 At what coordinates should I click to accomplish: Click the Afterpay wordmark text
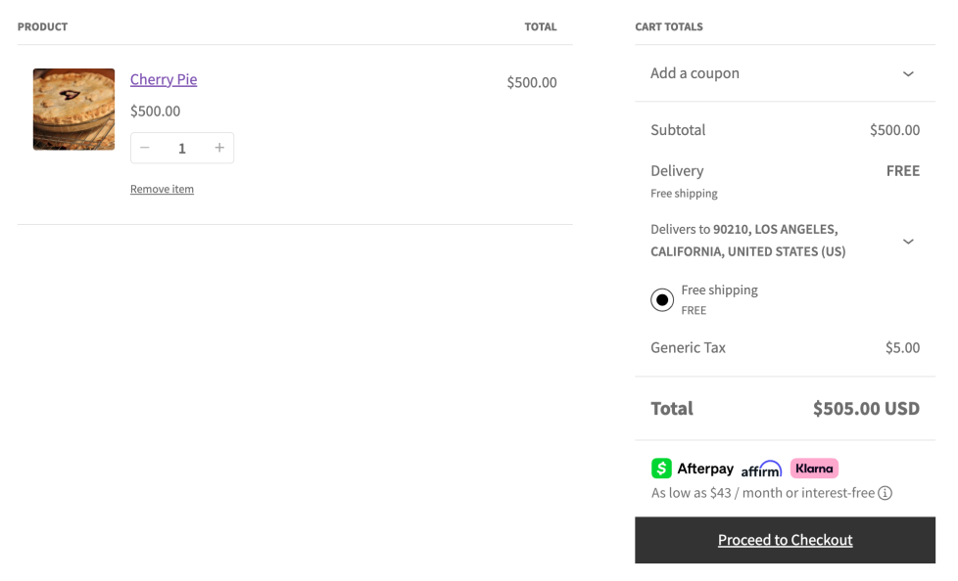click(x=705, y=469)
